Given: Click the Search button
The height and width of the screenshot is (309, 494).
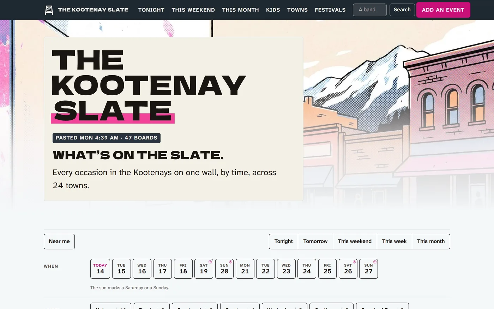Looking at the screenshot, I should tap(402, 10).
